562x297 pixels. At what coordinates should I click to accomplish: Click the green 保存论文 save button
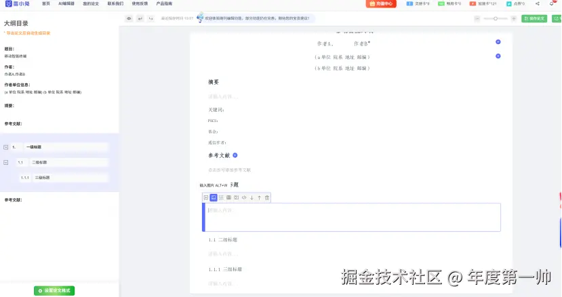(x=534, y=18)
